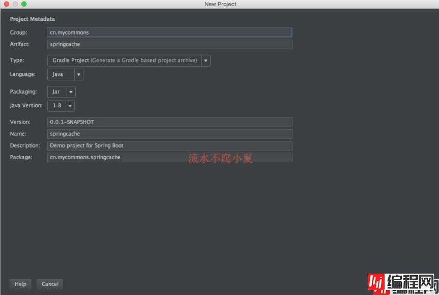Focus the Package field cn.mycommons.springcache
Viewport: 439px width, 295px height.
[x=169, y=158]
